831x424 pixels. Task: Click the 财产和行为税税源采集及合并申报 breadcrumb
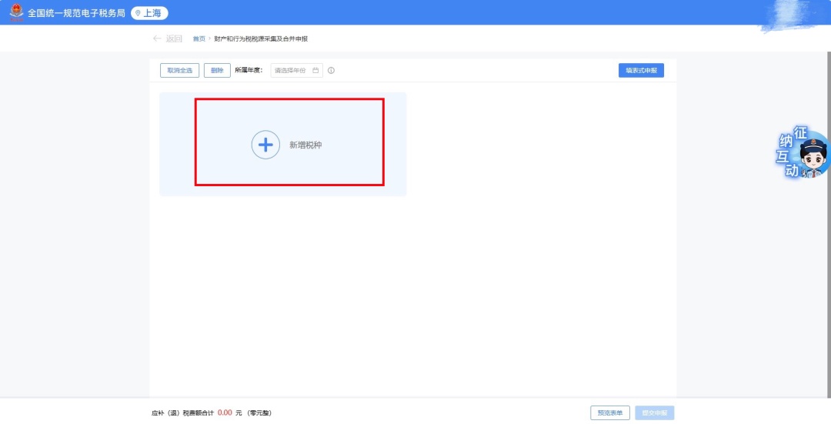[260, 38]
